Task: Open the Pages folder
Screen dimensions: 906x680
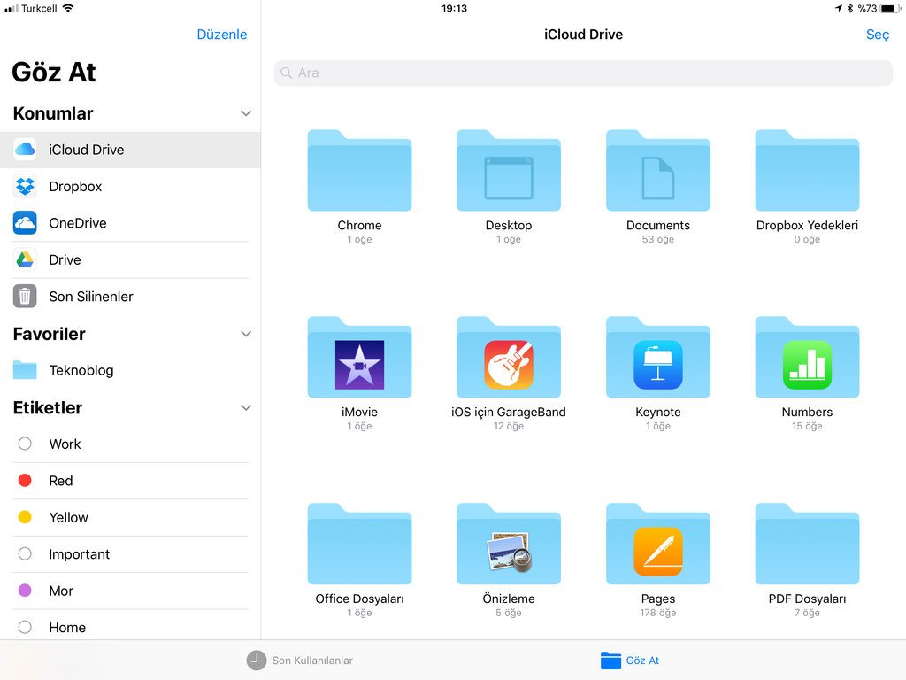Action: pyautogui.click(x=657, y=545)
